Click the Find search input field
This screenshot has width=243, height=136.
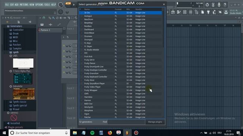126,122
